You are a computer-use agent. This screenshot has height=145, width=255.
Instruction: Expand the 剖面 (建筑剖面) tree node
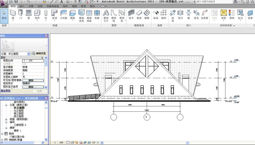(x=6, y=119)
